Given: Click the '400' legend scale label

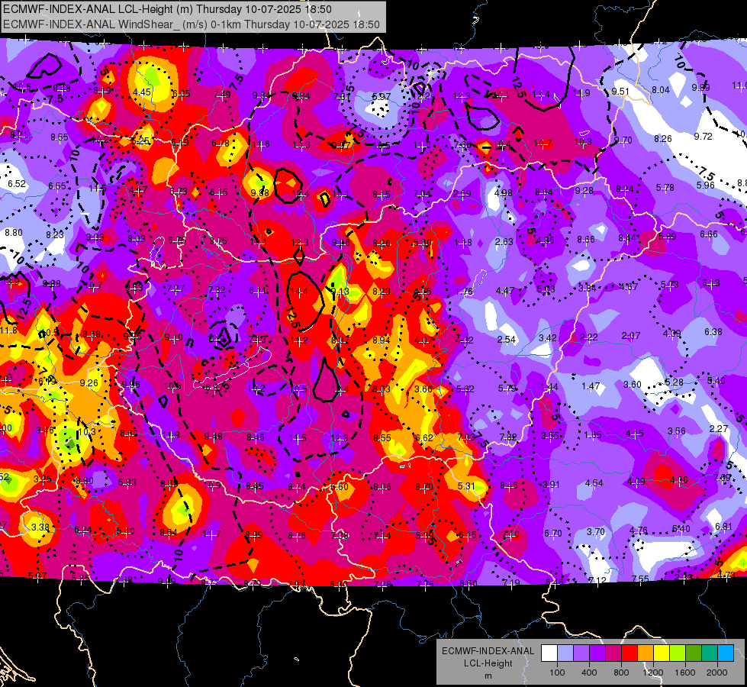Looking at the screenshot, I should click(589, 672).
